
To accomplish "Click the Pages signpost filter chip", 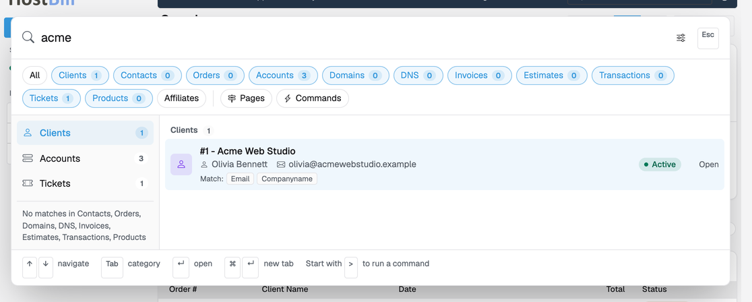I will point(246,98).
